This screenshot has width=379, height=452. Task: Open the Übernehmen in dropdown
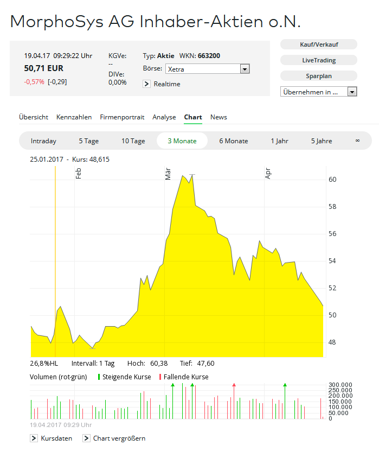click(318, 92)
